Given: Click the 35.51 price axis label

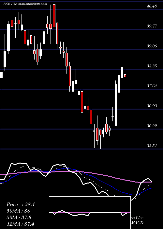Looking at the screenshot, I should (x=152, y=146).
